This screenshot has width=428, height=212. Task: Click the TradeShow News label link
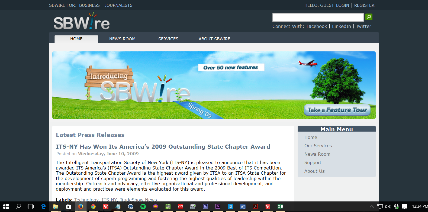pyautogui.click(x=138, y=200)
